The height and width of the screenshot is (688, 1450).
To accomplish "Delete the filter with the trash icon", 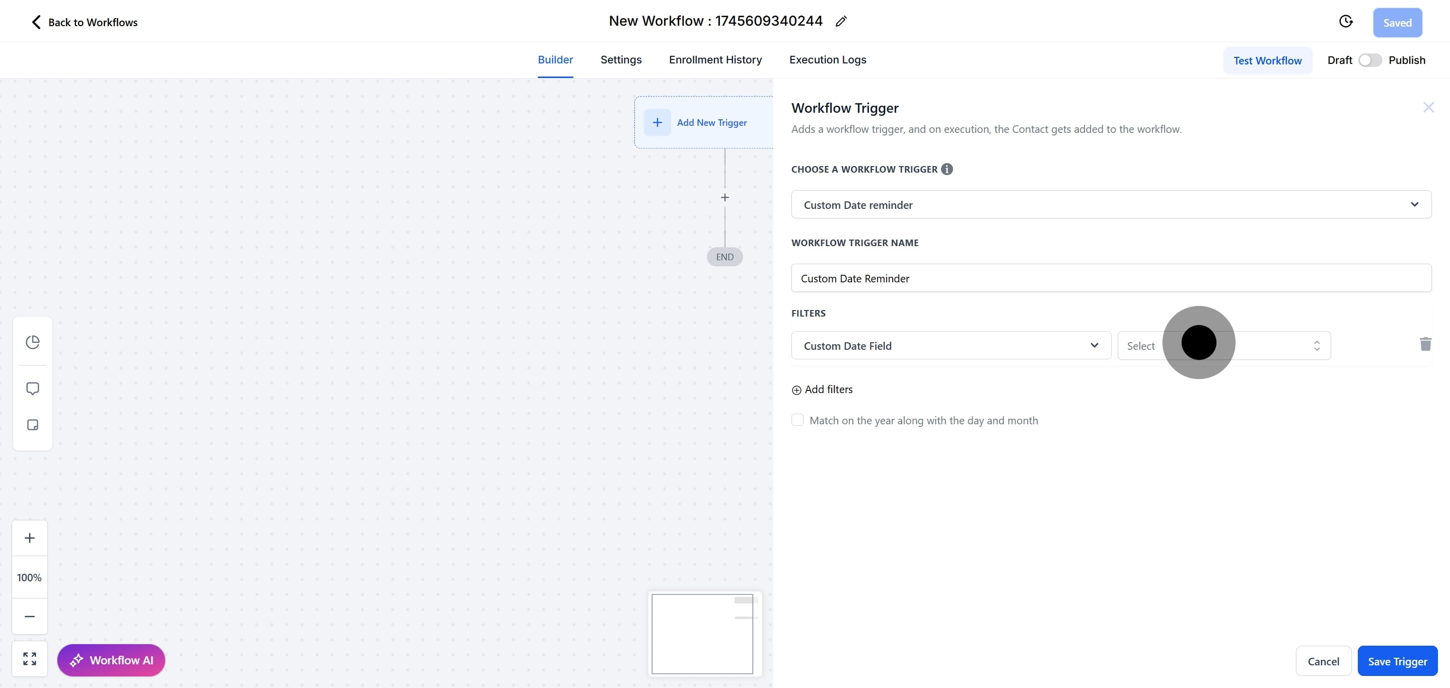I will point(1425,344).
